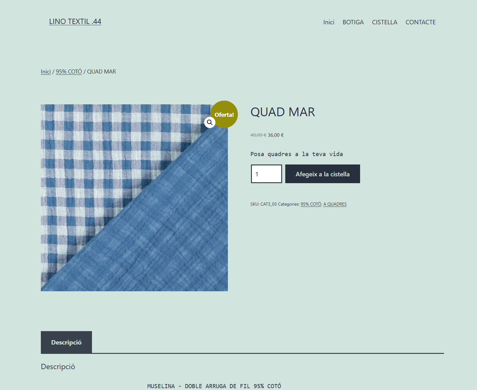Screen dimensions: 477x390
Task: Click the Posa quadres a la teva vida text
Action: tap(296, 154)
